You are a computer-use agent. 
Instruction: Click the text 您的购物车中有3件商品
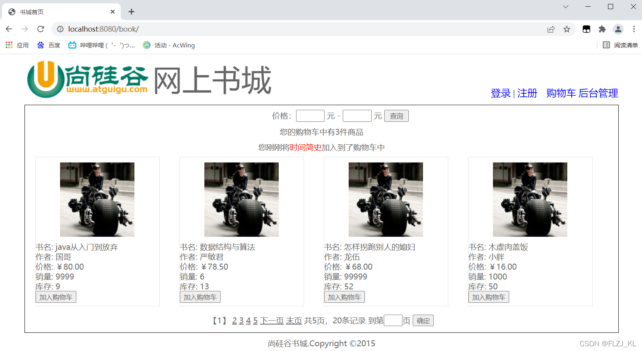[x=321, y=132]
